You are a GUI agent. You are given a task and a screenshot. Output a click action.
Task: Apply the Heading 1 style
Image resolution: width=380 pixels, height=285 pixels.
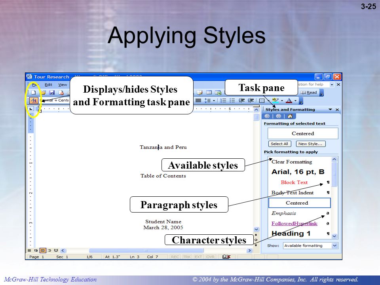point(300,234)
